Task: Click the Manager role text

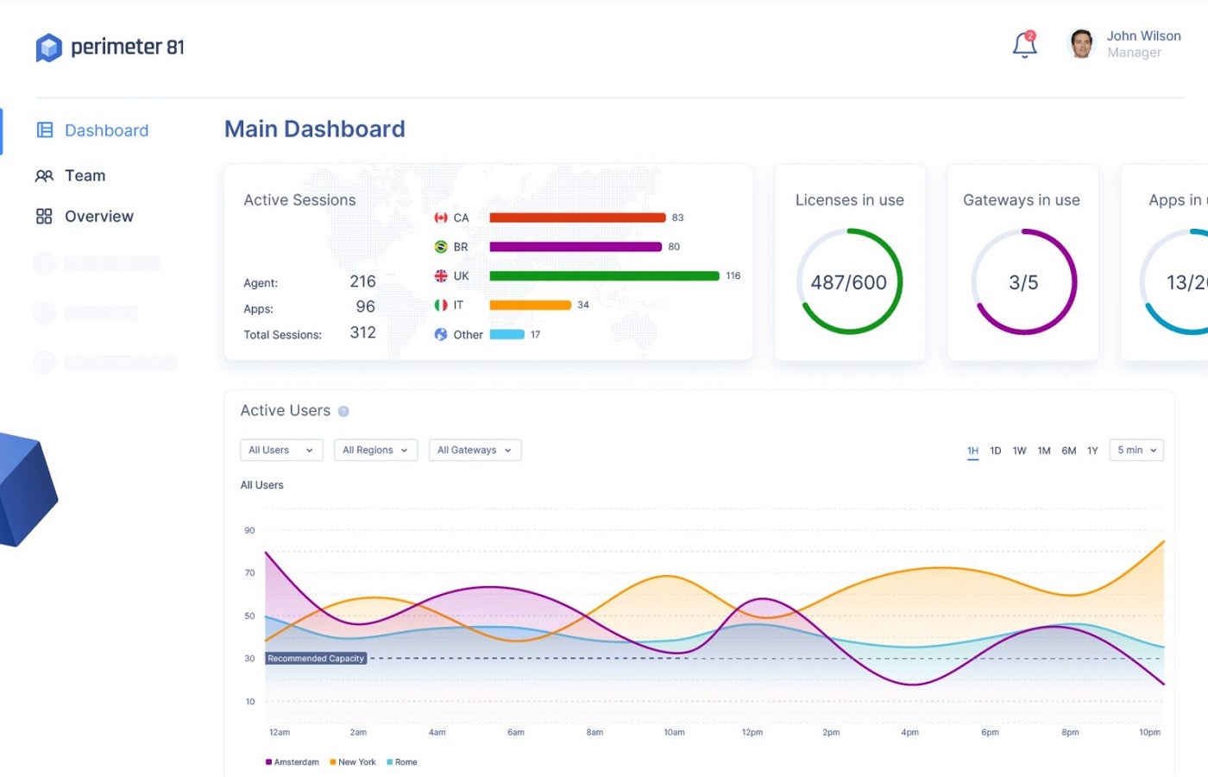Action: click(1134, 53)
